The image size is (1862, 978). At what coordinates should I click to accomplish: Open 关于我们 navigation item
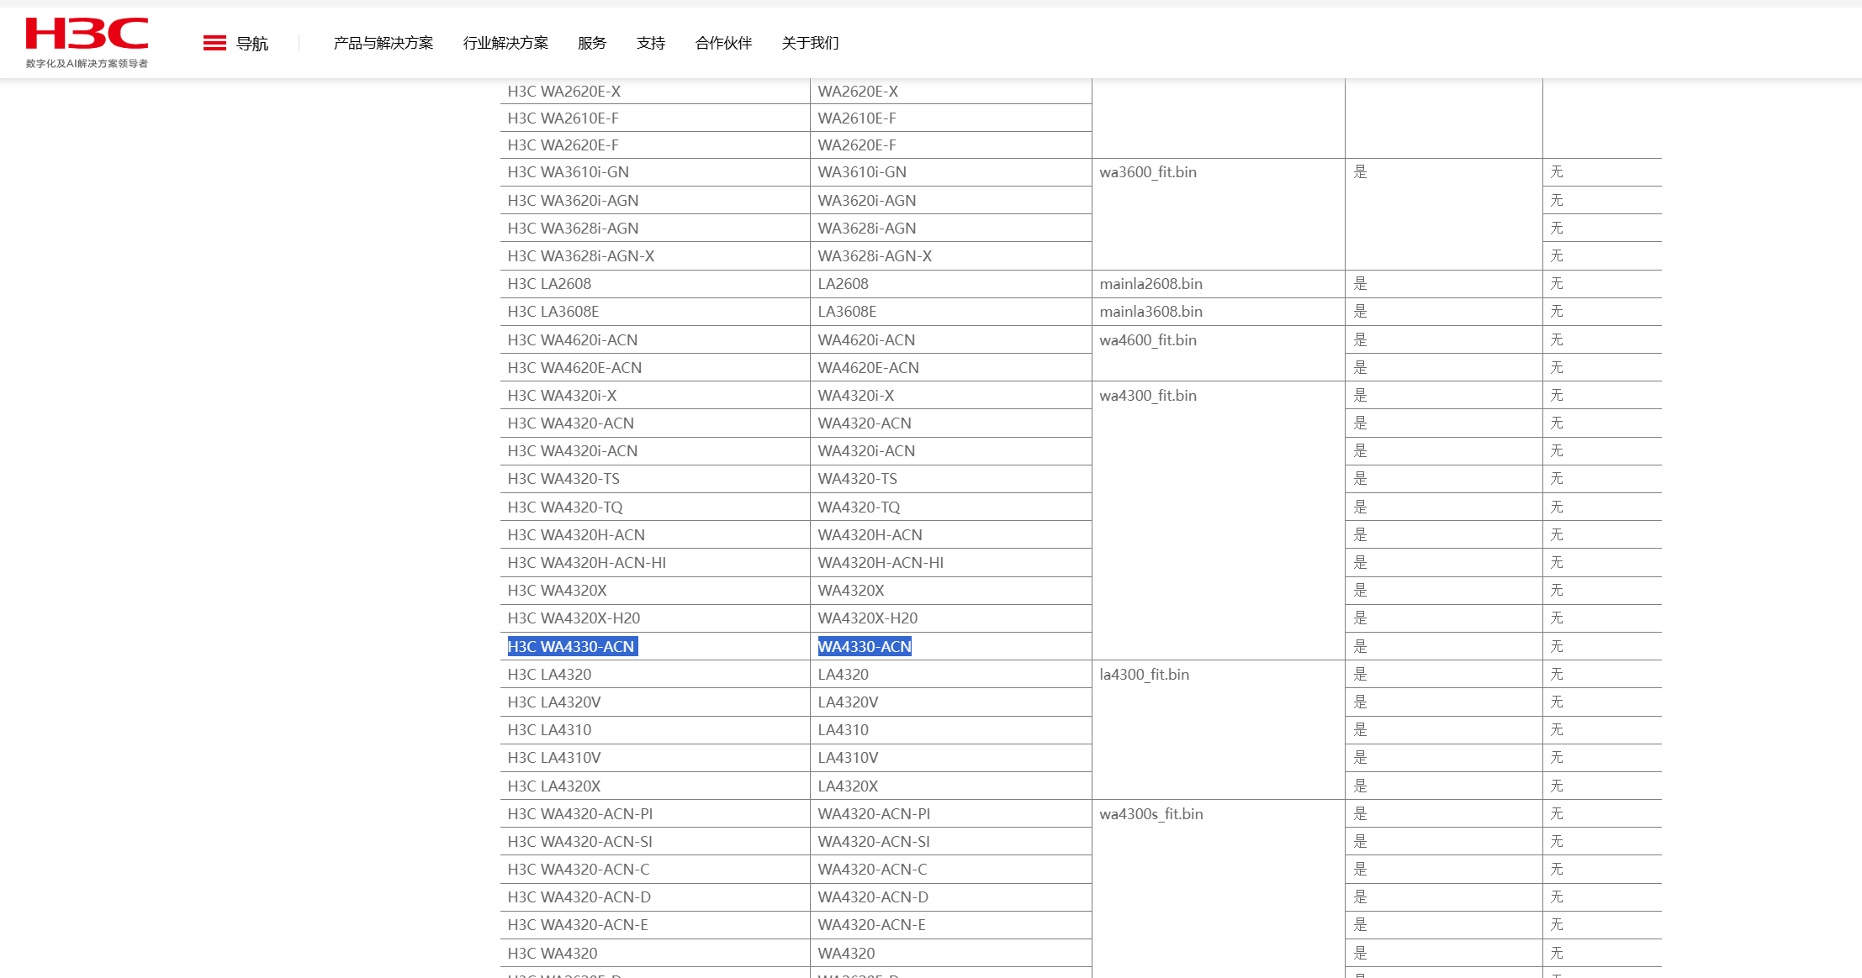click(810, 43)
